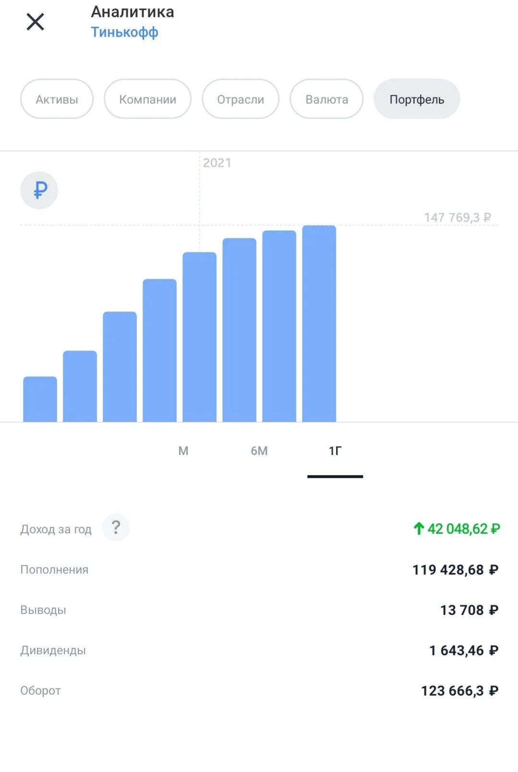Open the Отрасли tab
Image resolution: width=518 pixels, height=772 pixels.
tap(241, 99)
